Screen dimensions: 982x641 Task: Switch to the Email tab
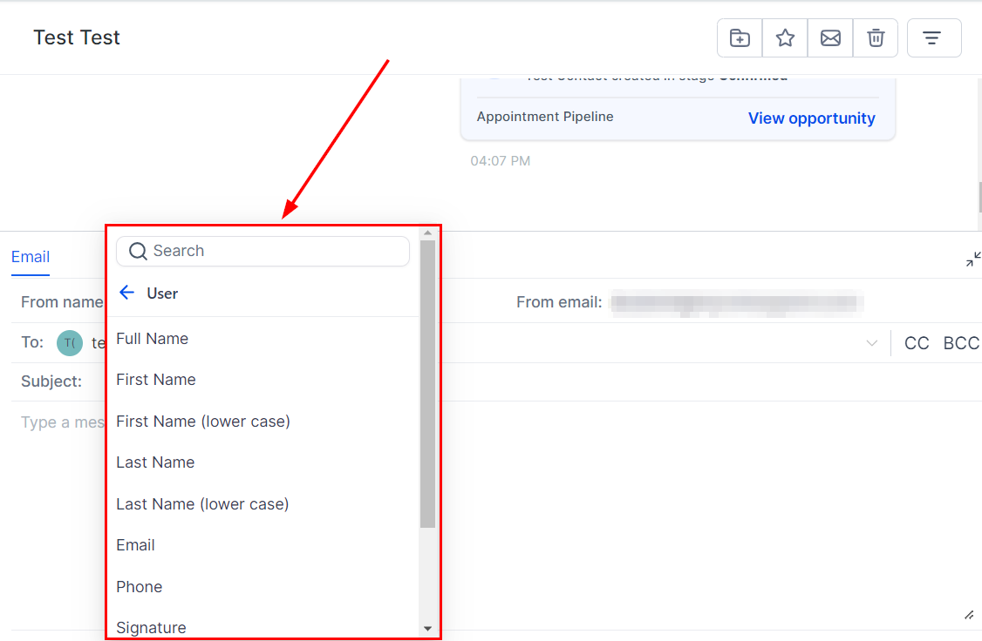click(30, 257)
